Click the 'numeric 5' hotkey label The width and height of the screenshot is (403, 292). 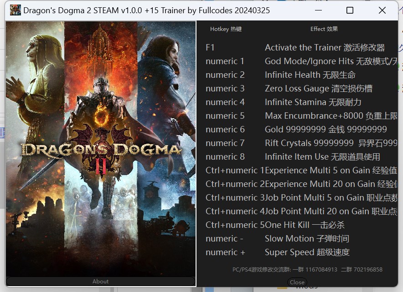pos(225,116)
